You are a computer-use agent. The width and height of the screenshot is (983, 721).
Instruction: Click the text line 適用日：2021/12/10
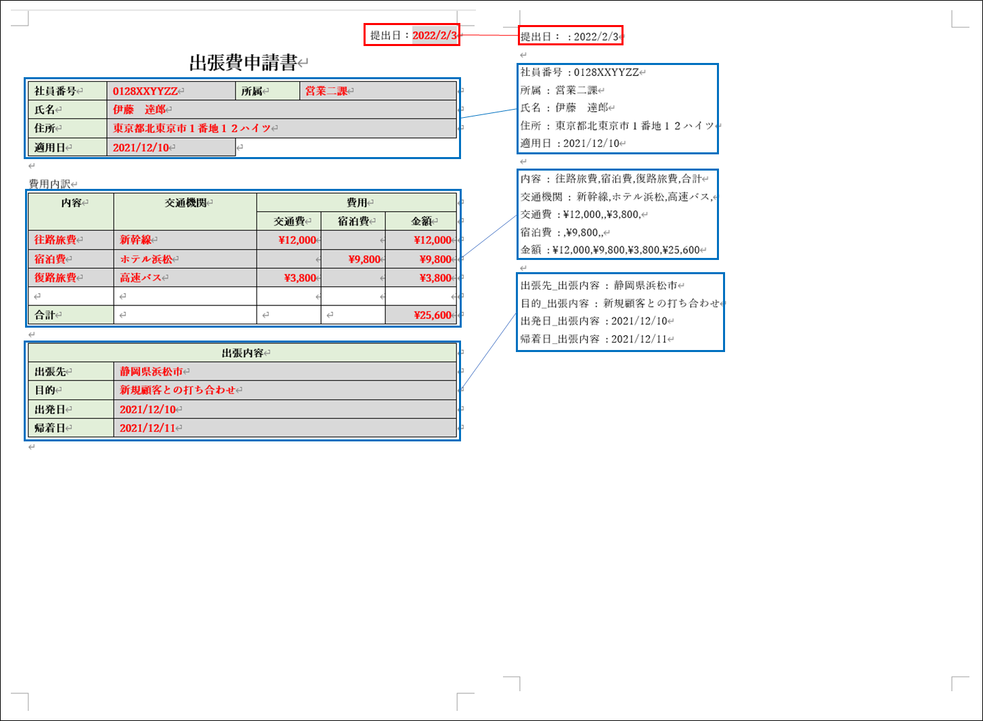[570, 143]
